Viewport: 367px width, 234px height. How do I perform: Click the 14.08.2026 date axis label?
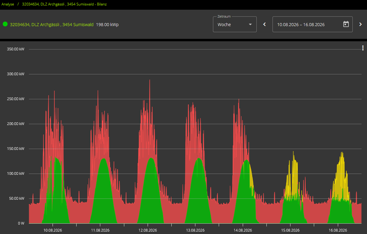tap(243, 230)
